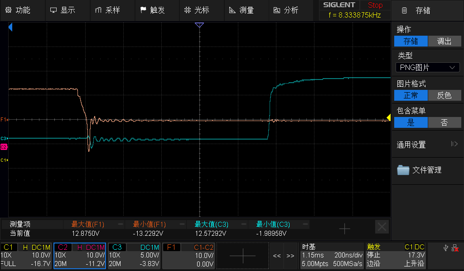Open the C1 channel settings box

(26, 256)
